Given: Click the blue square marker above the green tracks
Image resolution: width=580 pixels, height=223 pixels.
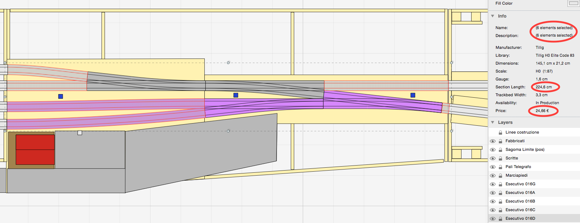Looking at the screenshot, I should (x=61, y=96).
